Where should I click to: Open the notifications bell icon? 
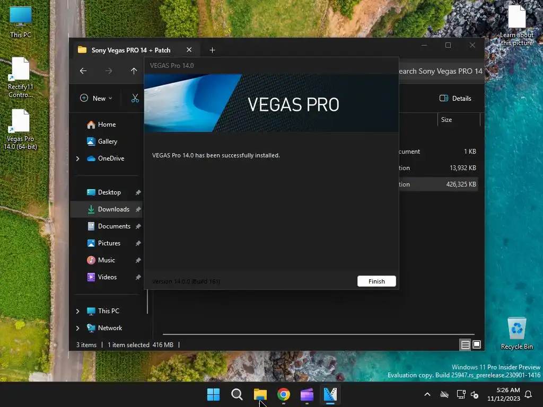529,394
